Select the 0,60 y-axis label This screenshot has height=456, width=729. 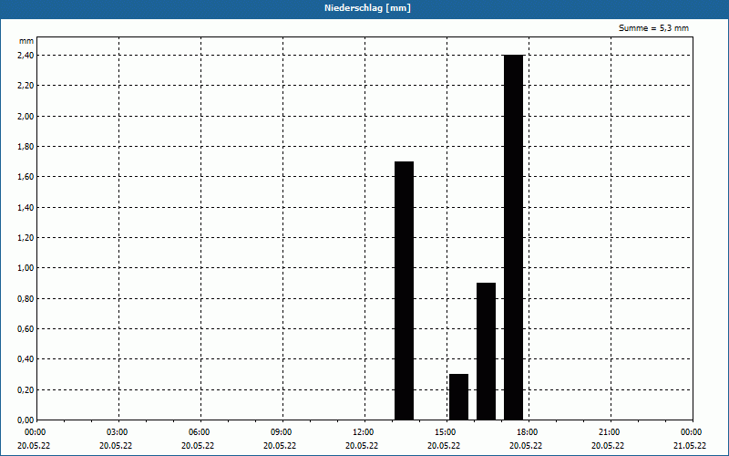[26, 329]
